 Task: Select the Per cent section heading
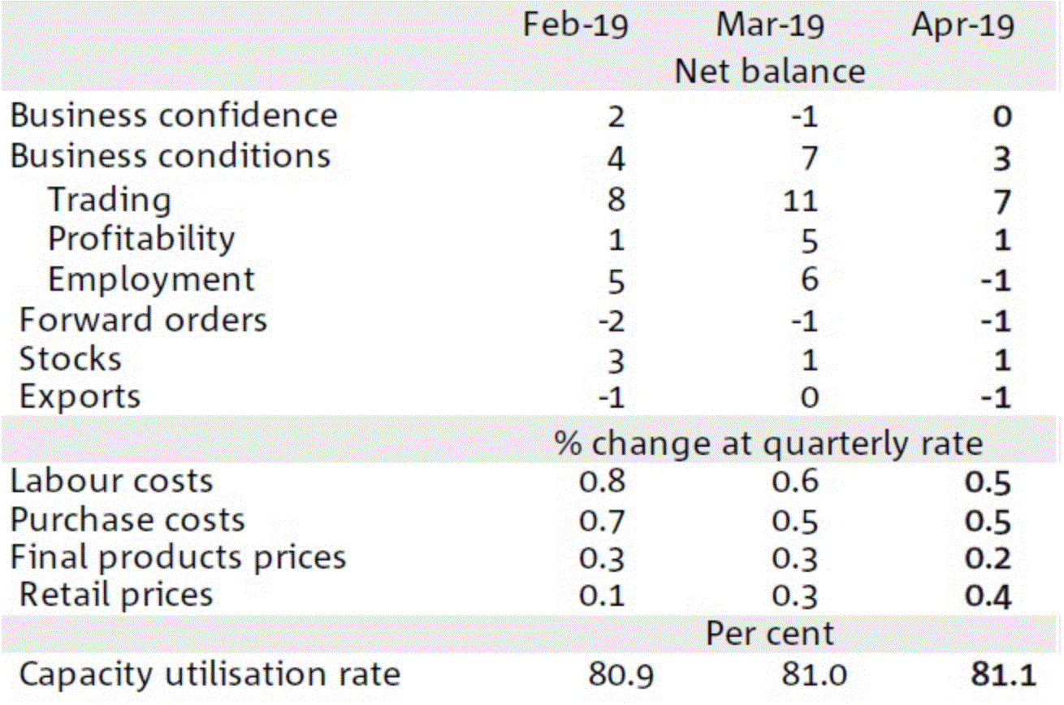click(770, 634)
